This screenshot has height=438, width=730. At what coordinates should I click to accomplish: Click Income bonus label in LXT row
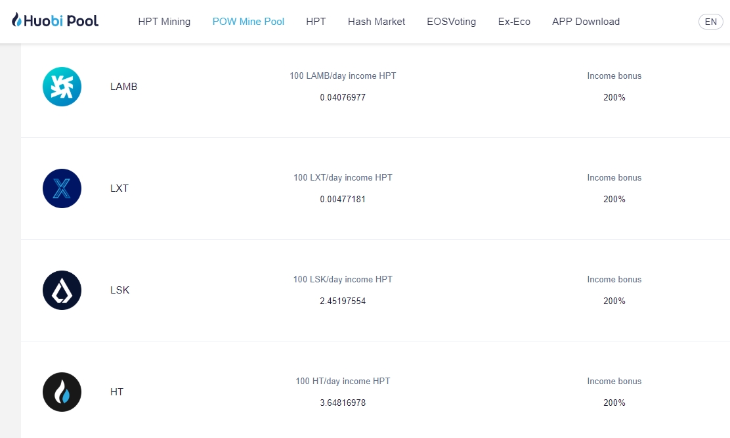pos(614,178)
